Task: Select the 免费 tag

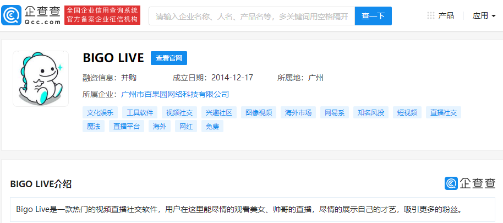Action: (x=212, y=126)
